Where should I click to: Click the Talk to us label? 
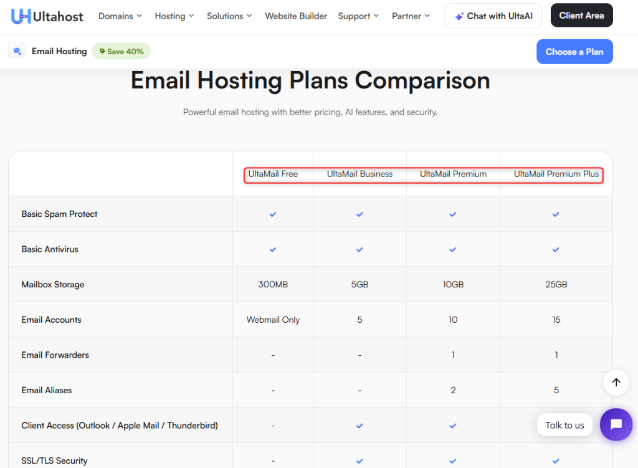pyautogui.click(x=564, y=425)
